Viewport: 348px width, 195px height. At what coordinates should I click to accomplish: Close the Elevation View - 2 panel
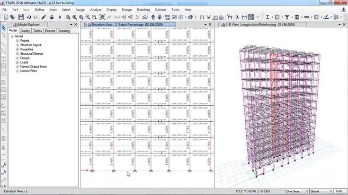tap(210, 25)
